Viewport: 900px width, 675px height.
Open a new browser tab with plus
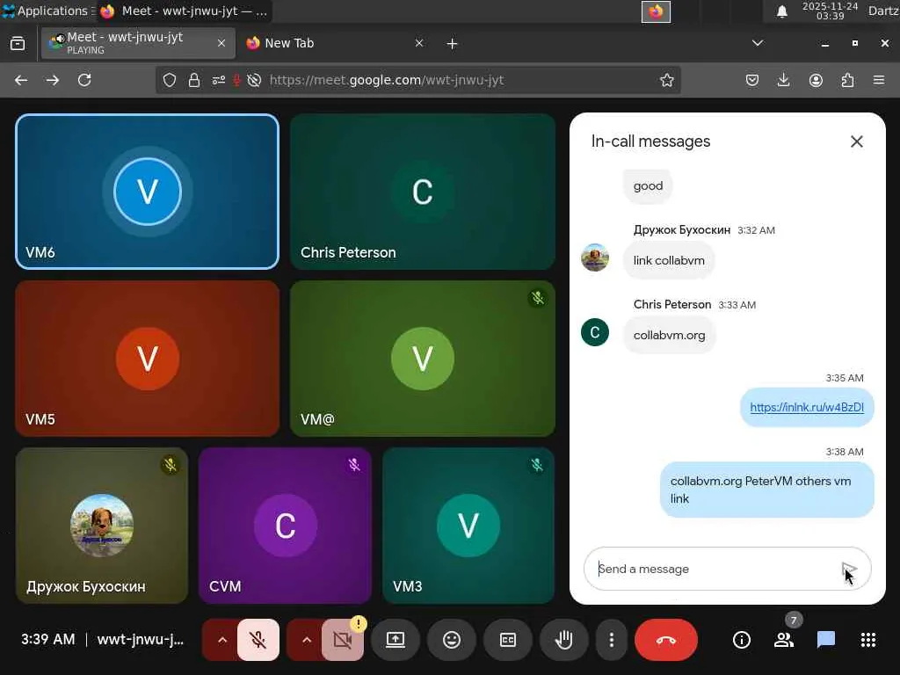pos(452,44)
